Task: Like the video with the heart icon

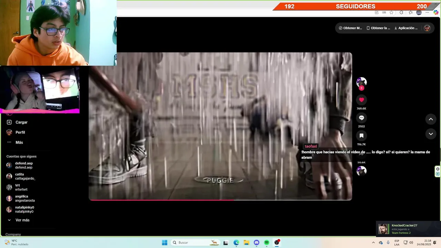Action: pos(361,100)
